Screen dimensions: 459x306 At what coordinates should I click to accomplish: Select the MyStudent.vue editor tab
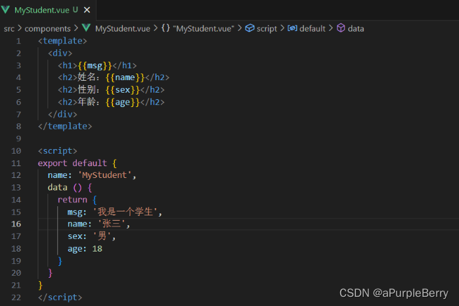(48, 10)
